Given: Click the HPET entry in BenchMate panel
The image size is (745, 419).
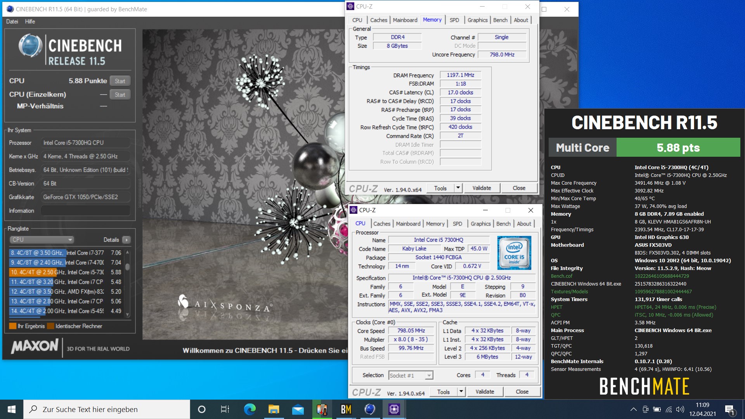Looking at the screenshot, I should click(x=556, y=307).
